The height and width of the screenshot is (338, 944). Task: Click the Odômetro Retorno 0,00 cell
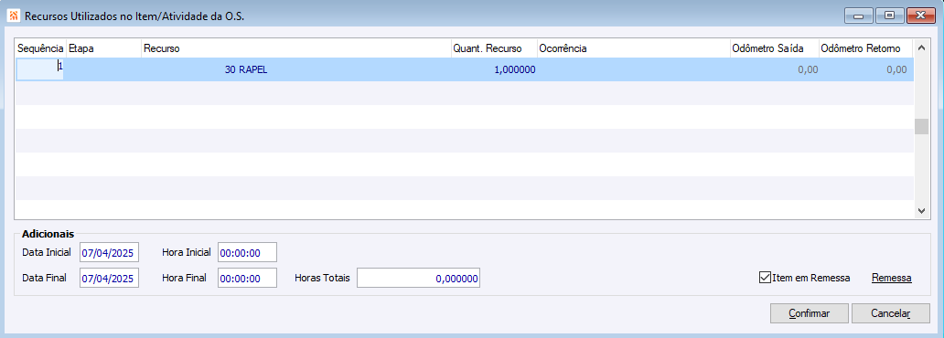coord(866,69)
